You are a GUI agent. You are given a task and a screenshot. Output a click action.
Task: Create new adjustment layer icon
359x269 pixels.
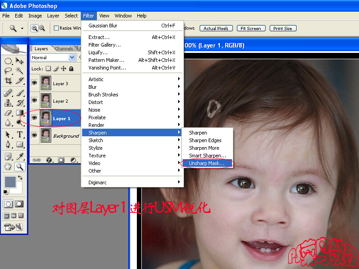[73, 160]
